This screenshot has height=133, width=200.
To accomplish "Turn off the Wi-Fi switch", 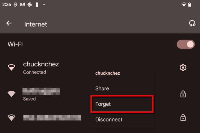I will pos(186,44).
